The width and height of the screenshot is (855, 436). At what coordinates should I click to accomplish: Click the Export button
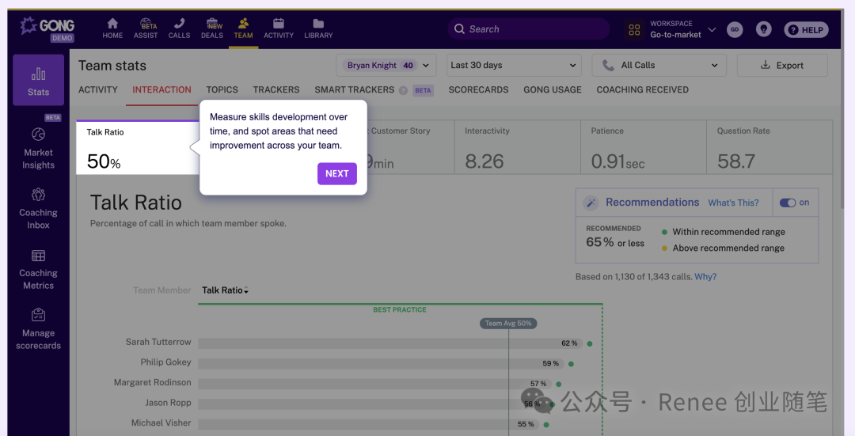pos(782,66)
